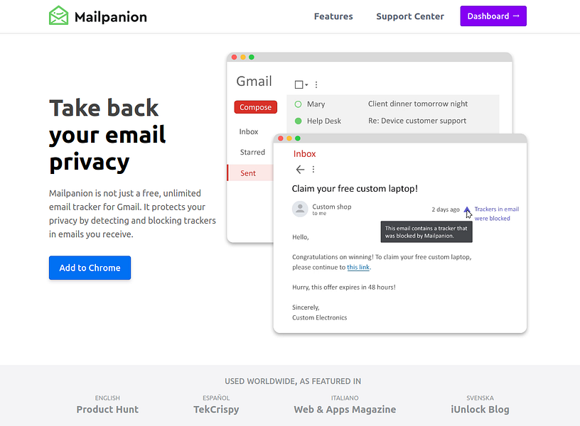Open the three-dot menu above the email list
The image size is (580, 426).
click(316, 84)
